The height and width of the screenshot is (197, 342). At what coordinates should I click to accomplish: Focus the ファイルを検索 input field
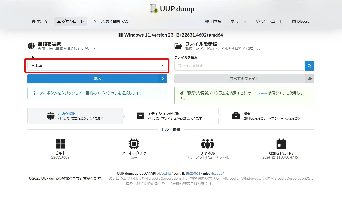click(x=239, y=66)
